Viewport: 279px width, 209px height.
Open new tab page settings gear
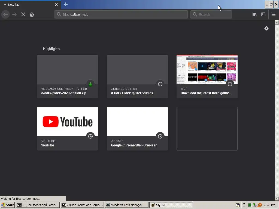(266, 28)
